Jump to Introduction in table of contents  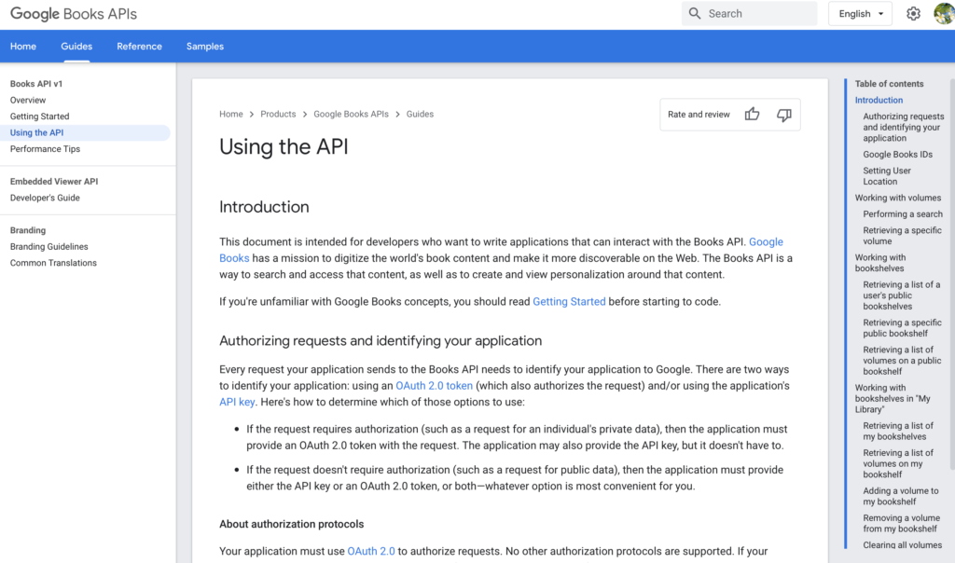tap(879, 100)
